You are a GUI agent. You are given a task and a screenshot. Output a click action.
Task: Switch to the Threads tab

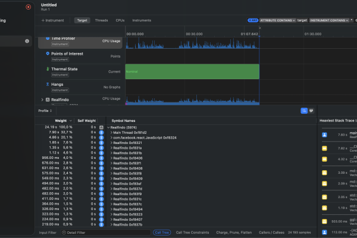coord(101,20)
